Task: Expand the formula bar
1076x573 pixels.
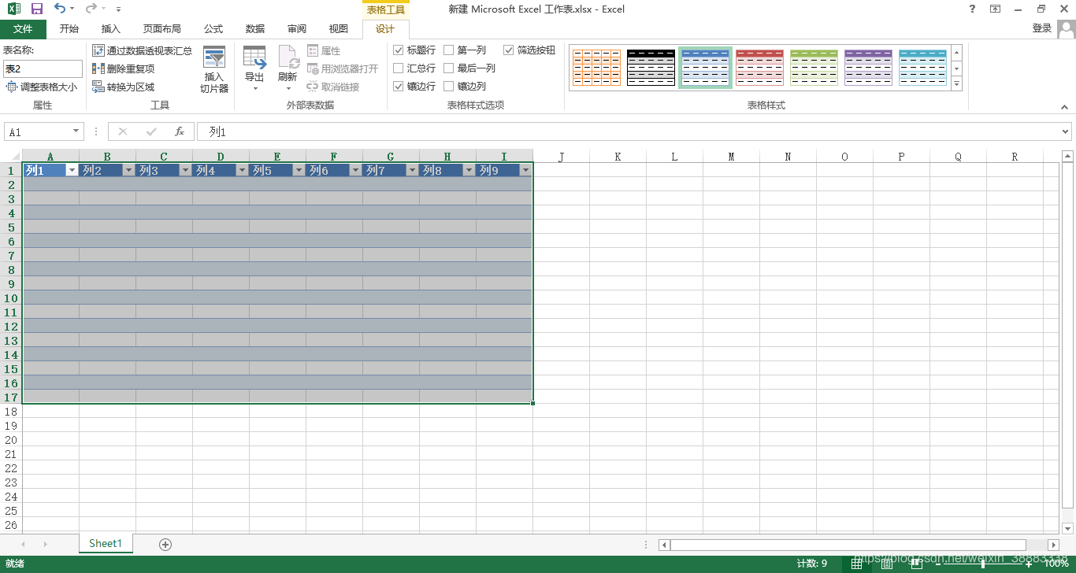Action: pyautogui.click(x=1066, y=132)
